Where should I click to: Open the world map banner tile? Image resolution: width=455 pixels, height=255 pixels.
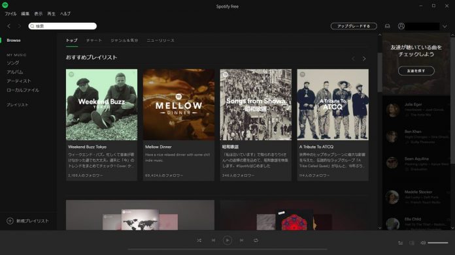tap(140, 215)
